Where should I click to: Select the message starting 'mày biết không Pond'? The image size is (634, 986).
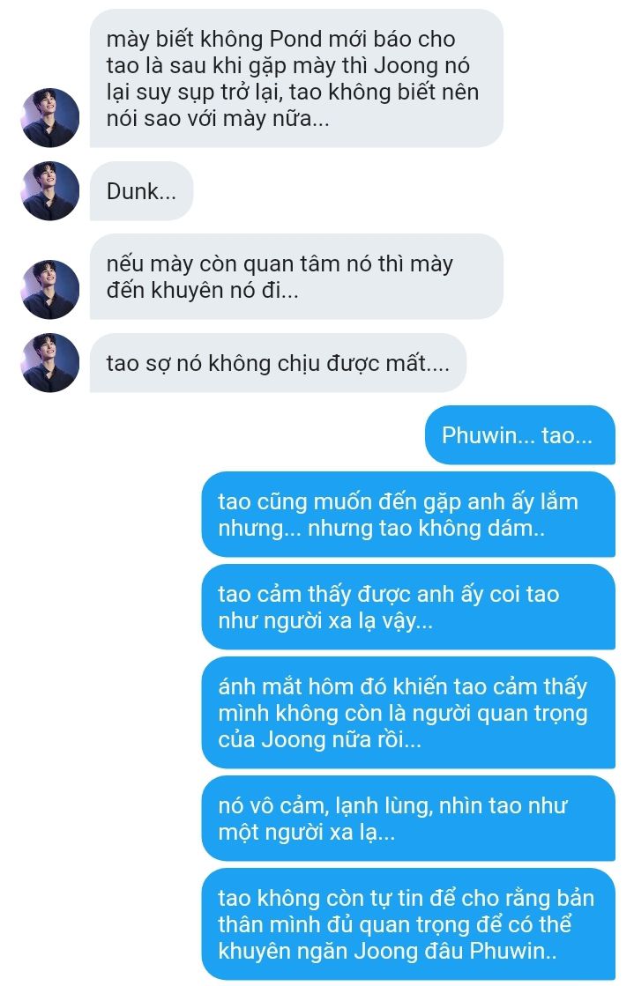coord(296,78)
